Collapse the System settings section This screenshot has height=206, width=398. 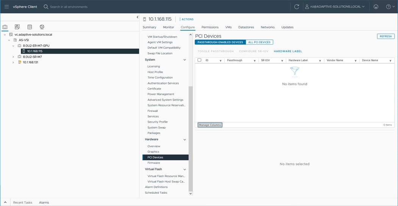(184, 60)
